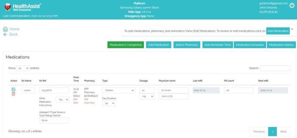Click the Platinum plan label
Screen dimensions: 297x138
coord(139,3)
